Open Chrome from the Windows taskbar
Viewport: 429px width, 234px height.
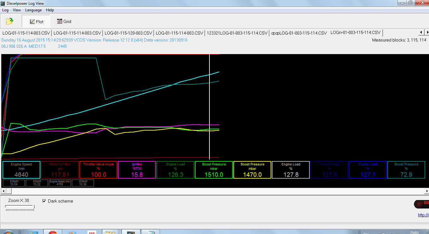[x=52, y=232]
